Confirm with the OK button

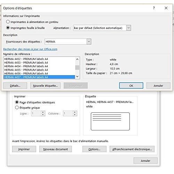click(131, 86)
